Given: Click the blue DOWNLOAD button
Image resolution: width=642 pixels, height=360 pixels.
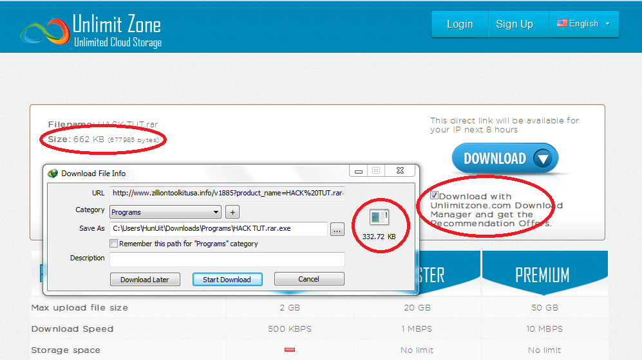Looking at the screenshot, I should pos(505,158).
